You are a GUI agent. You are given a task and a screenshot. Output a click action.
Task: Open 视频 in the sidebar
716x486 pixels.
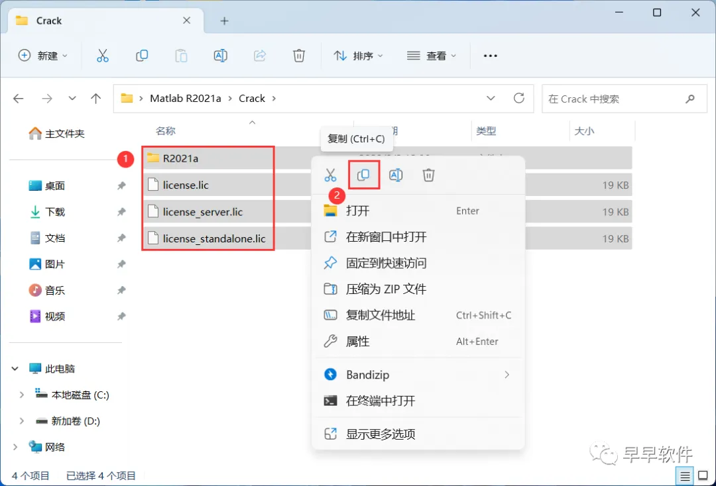pos(47,316)
